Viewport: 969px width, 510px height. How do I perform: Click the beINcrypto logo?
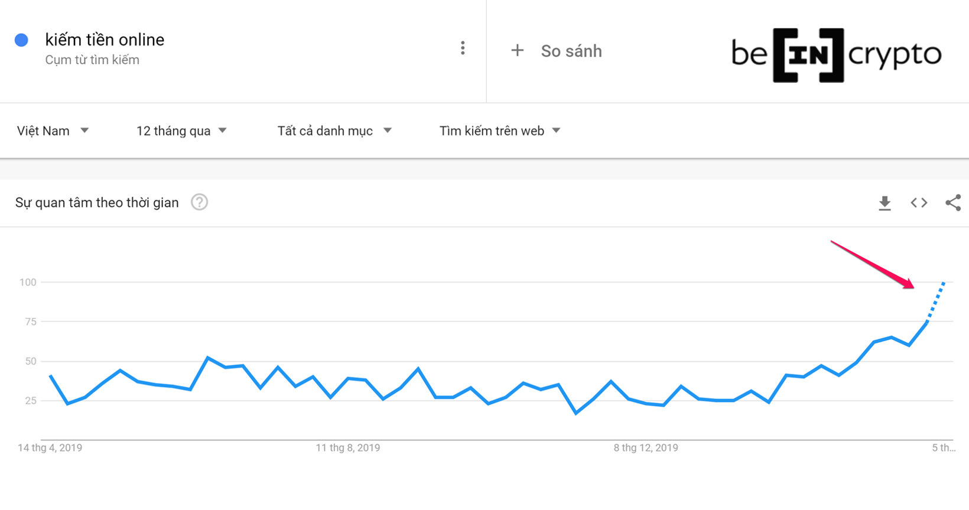(835, 54)
